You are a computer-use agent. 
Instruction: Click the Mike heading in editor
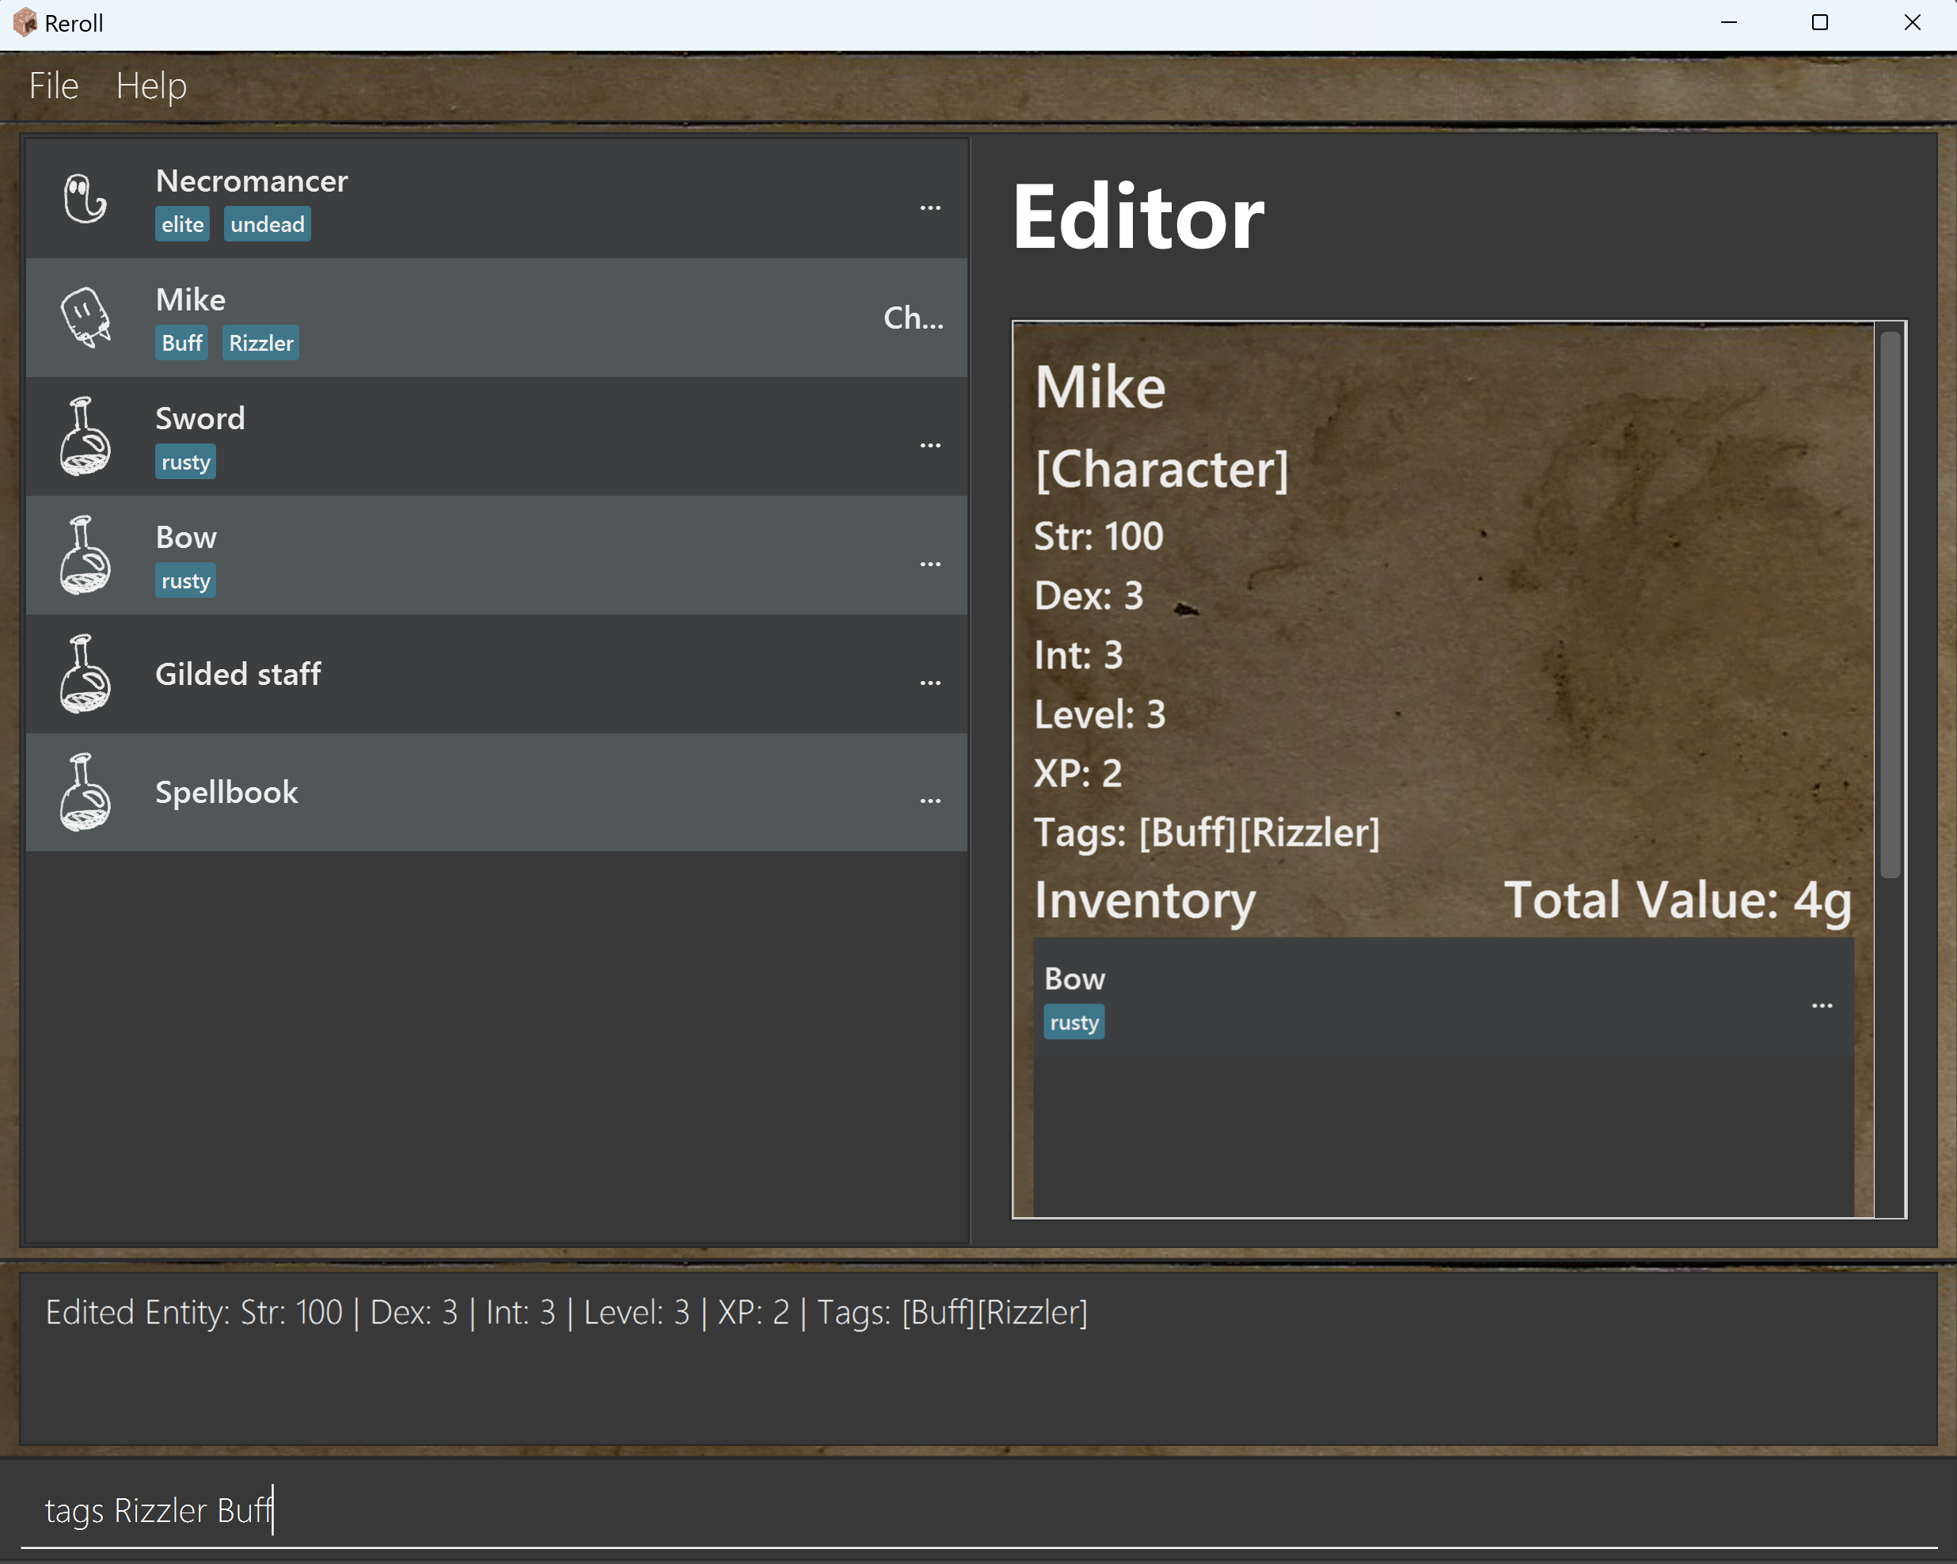(x=1100, y=387)
